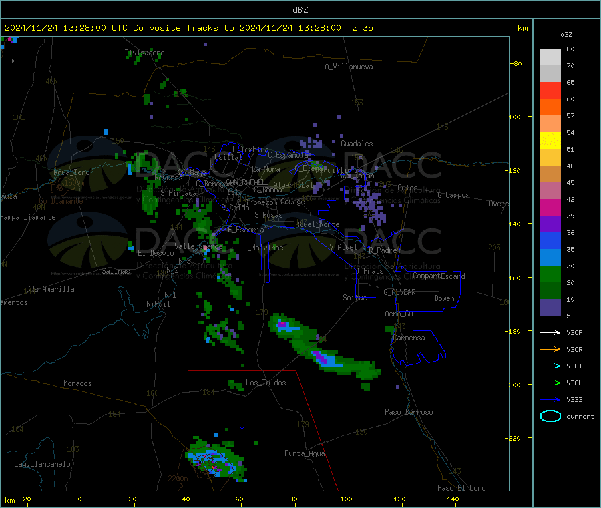Click the 'J_Prats' map label

click(x=369, y=271)
